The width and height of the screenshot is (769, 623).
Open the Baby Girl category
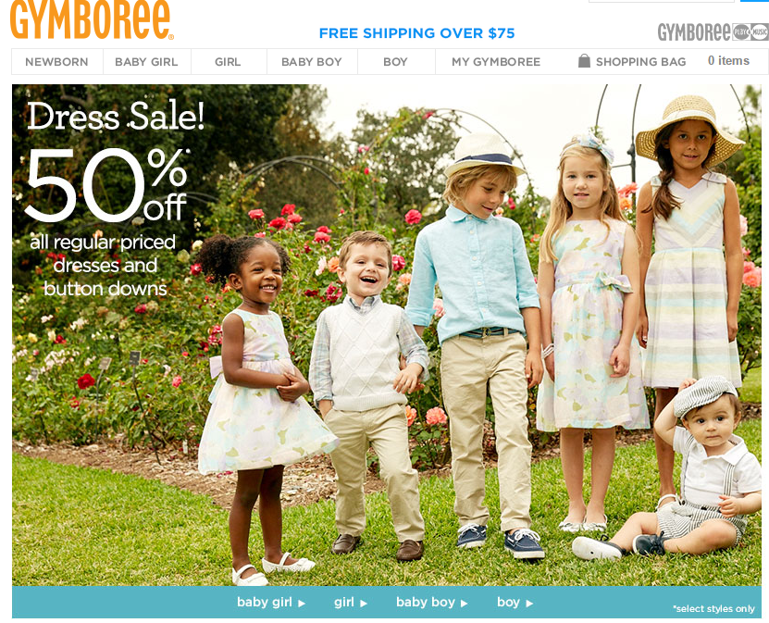coord(146,62)
